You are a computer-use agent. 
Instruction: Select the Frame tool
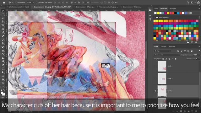tap(3, 29)
